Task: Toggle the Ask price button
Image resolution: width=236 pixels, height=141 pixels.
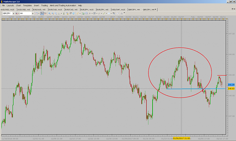Action: tap(45, 13)
